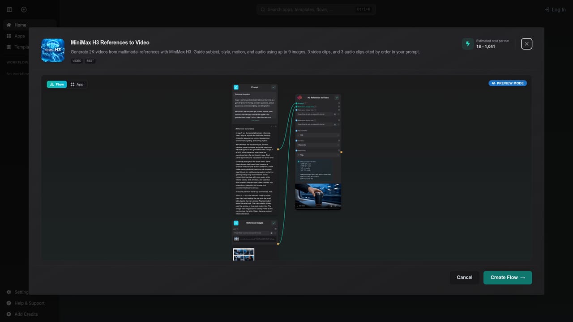Switch to the App view tab
Image resolution: width=573 pixels, height=322 pixels.
tap(77, 84)
